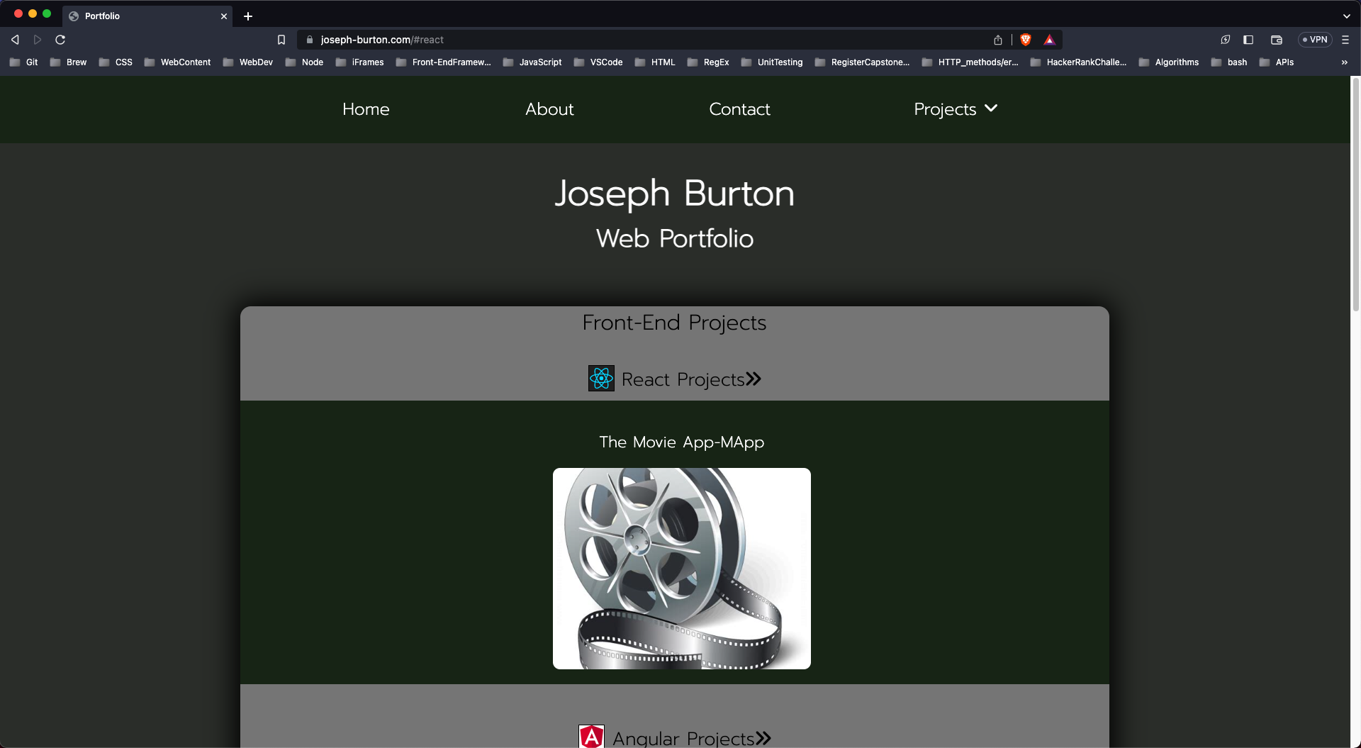1361x748 pixels.
Task: Expand the tab list chevron at top right
Action: (x=1347, y=16)
